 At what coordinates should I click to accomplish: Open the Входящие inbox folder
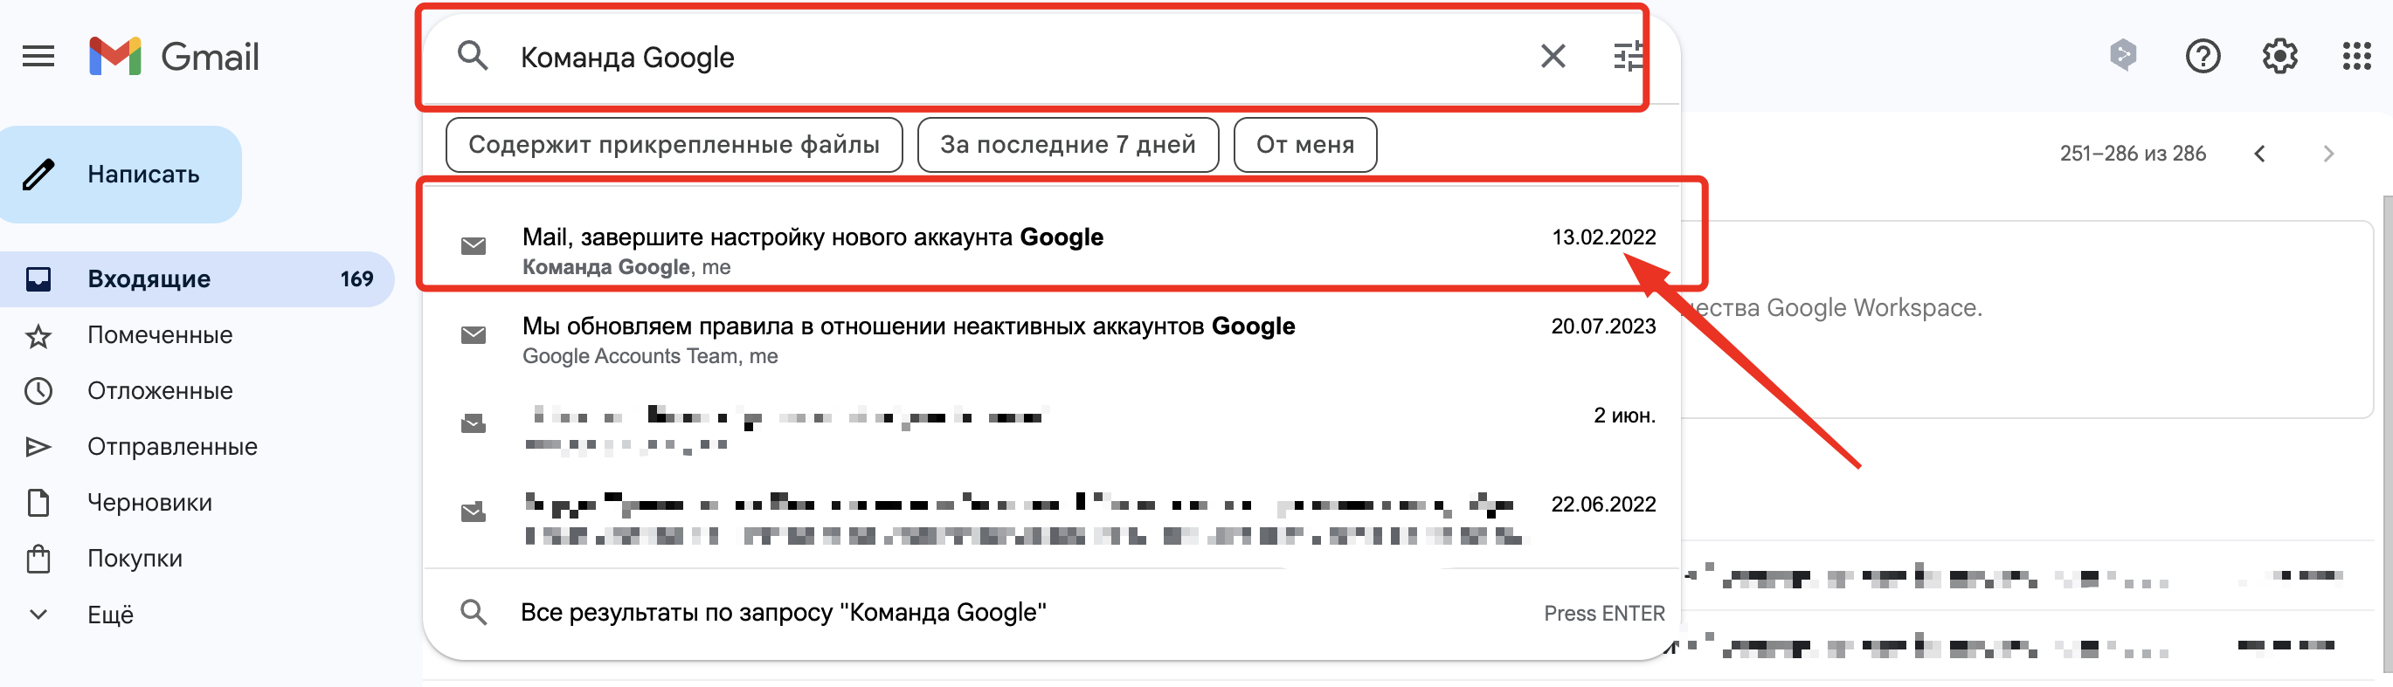pyautogui.click(x=149, y=279)
